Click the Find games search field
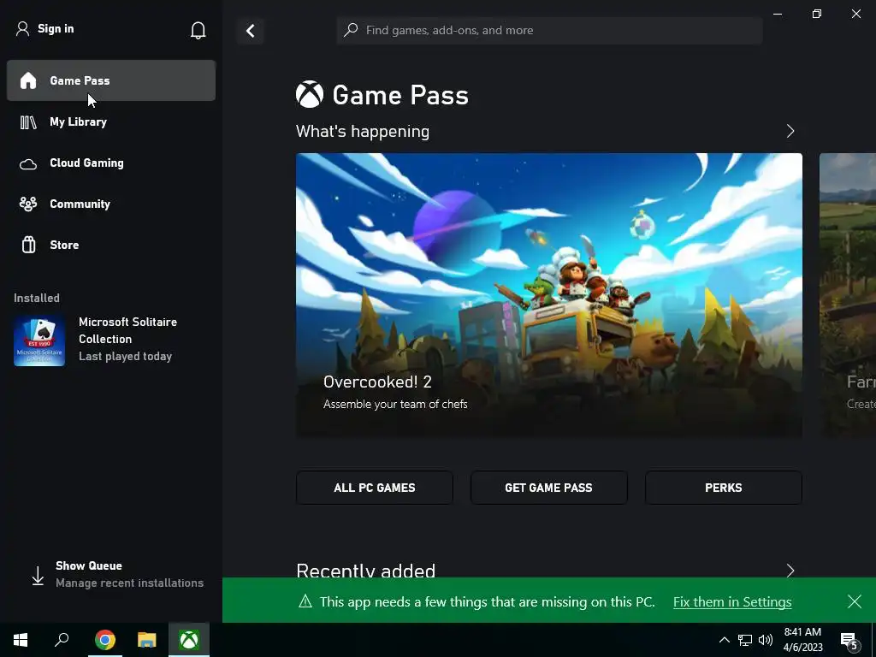Image resolution: width=876 pixels, height=657 pixels. coord(550,30)
